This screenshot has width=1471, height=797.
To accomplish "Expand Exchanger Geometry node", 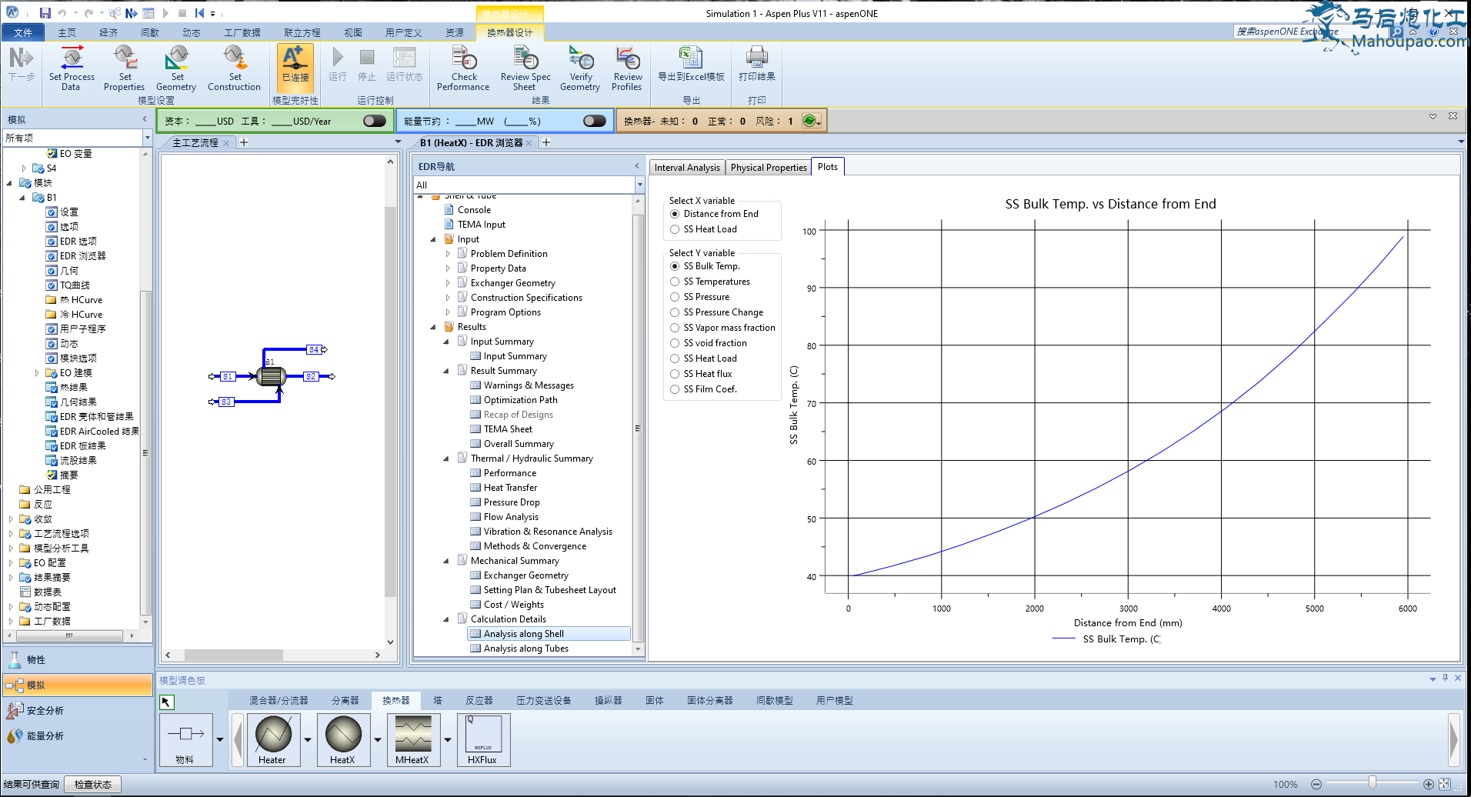I will 449,283.
